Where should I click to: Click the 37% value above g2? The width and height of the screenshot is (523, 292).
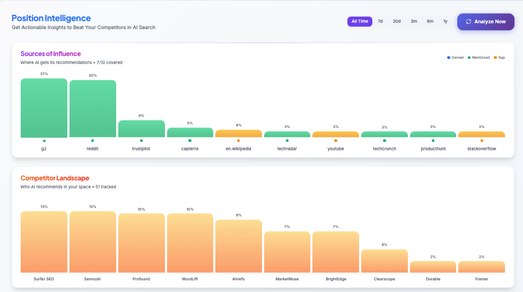(44, 74)
